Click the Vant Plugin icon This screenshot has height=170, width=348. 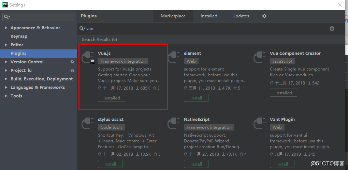pos(260,124)
